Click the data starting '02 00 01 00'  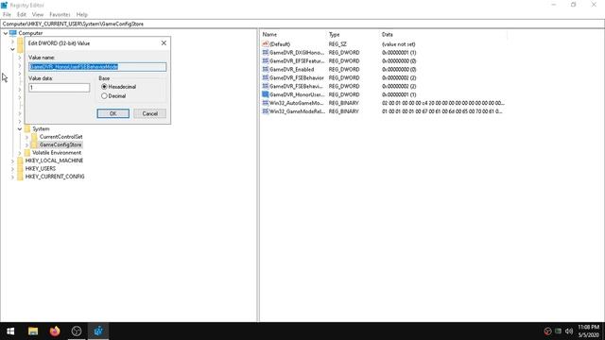[443, 103]
